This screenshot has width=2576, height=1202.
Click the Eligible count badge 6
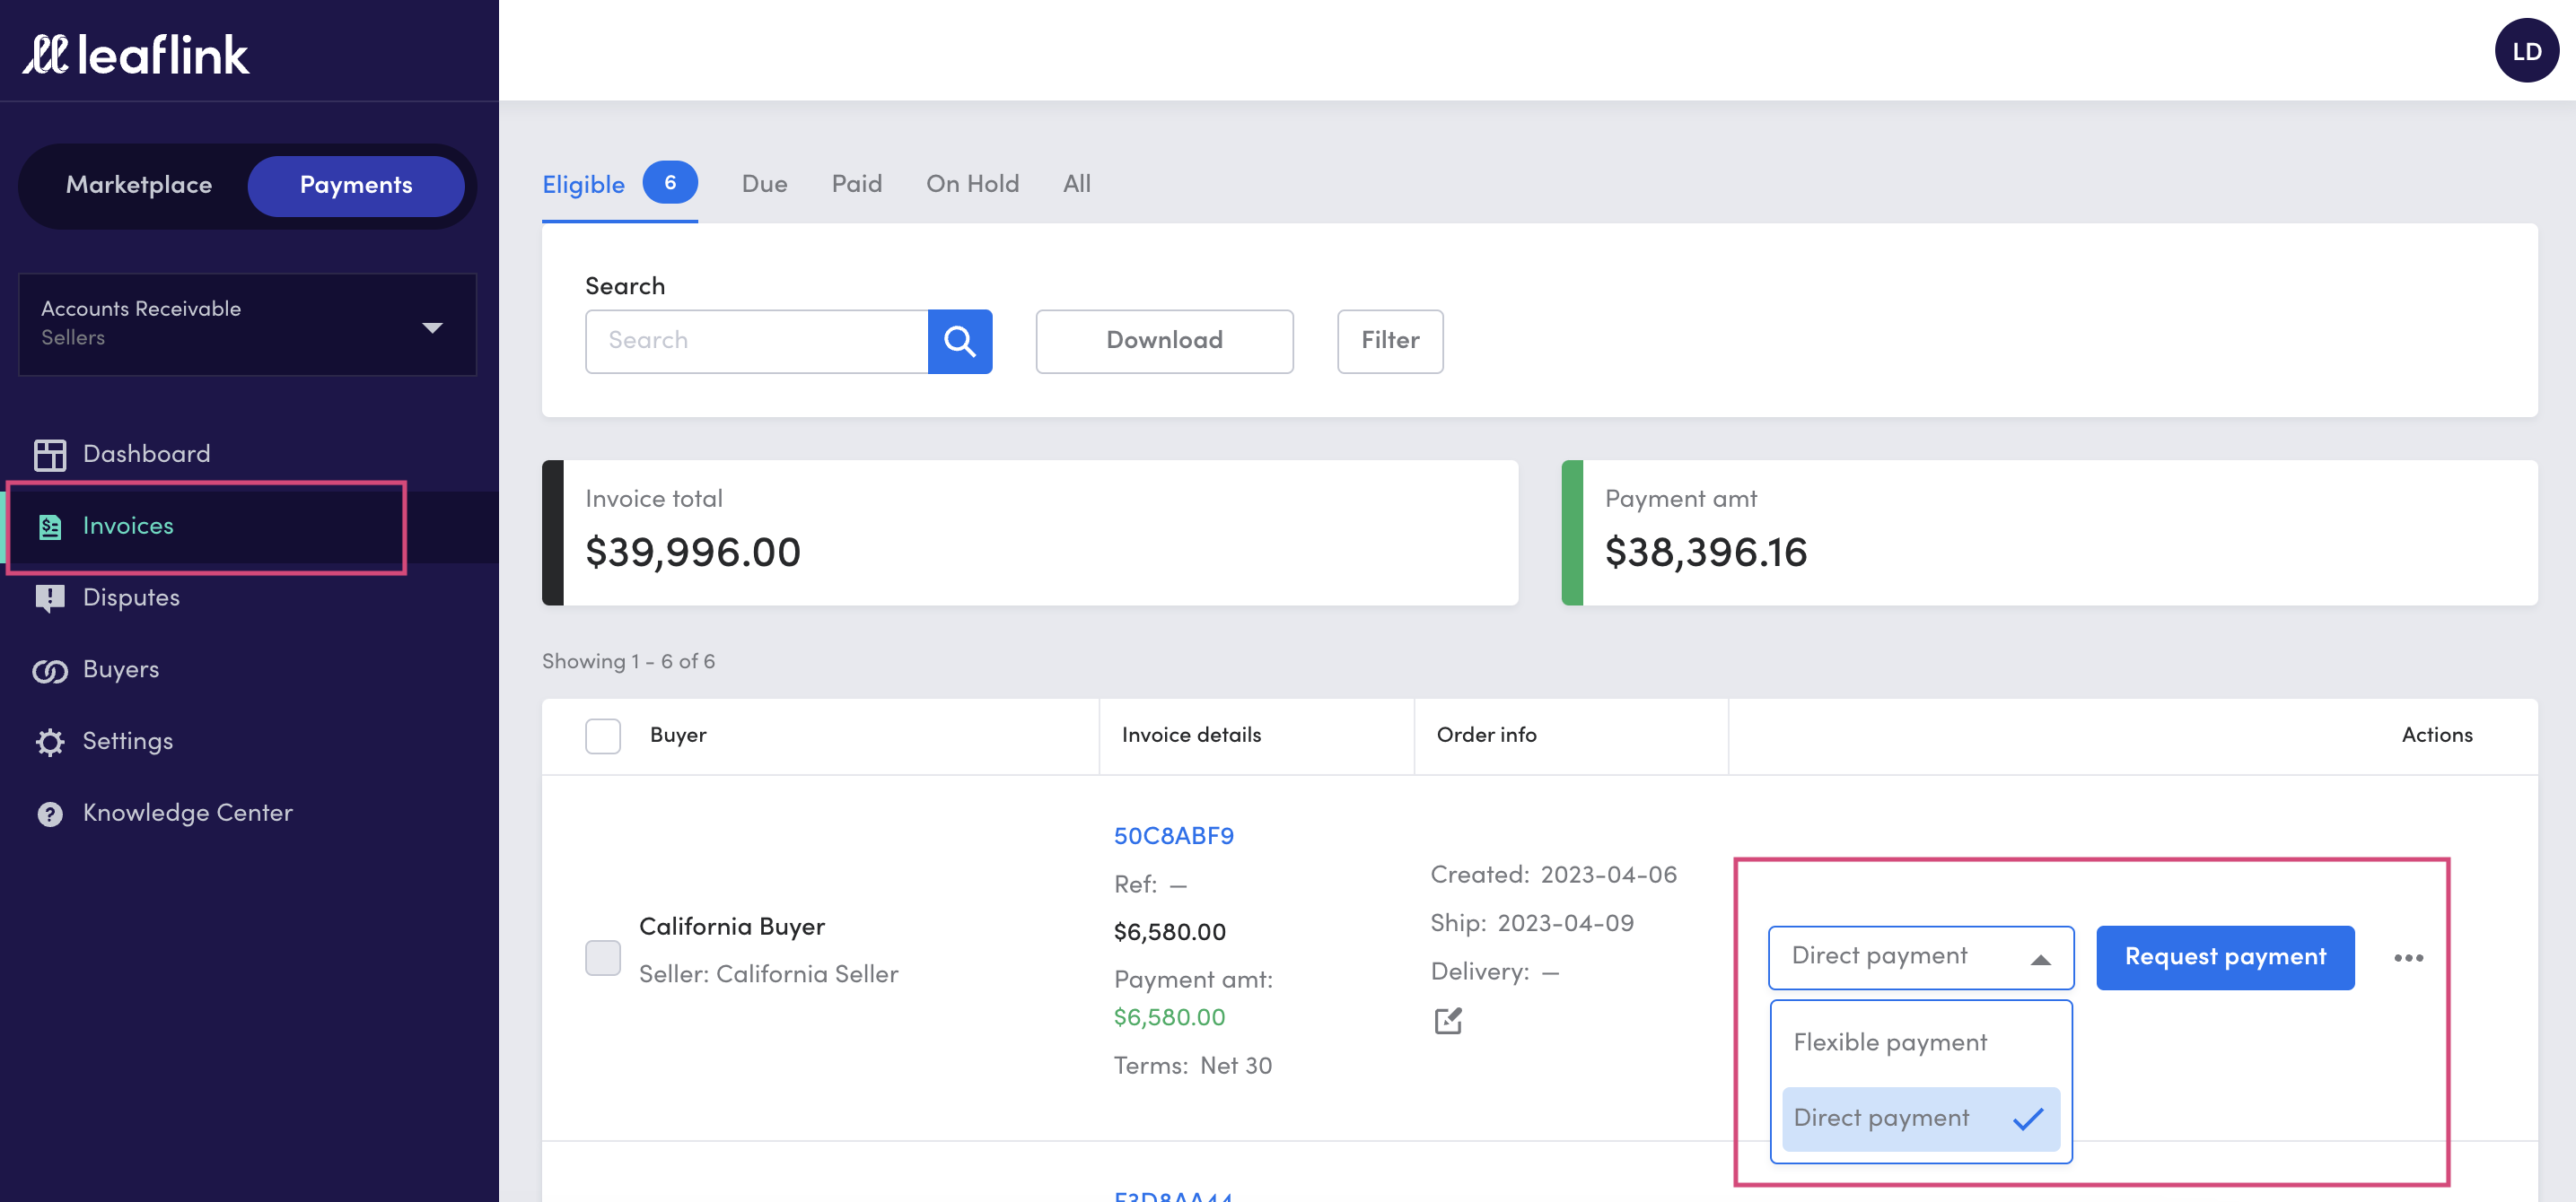[x=669, y=182]
